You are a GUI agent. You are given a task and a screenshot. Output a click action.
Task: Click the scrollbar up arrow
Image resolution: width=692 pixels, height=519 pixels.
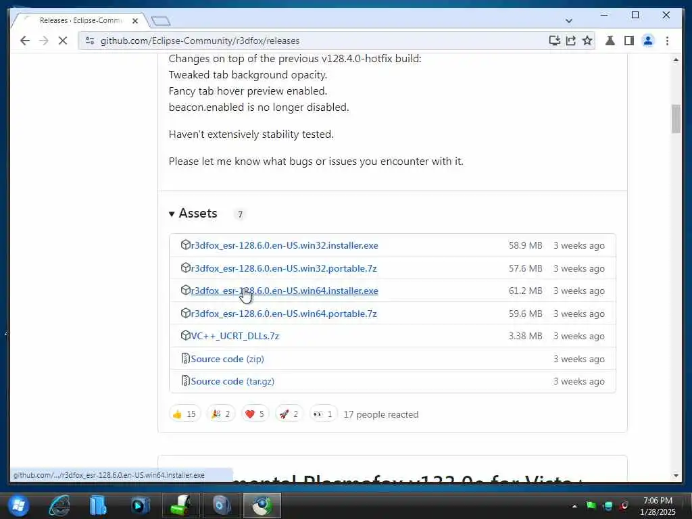pos(676,59)
